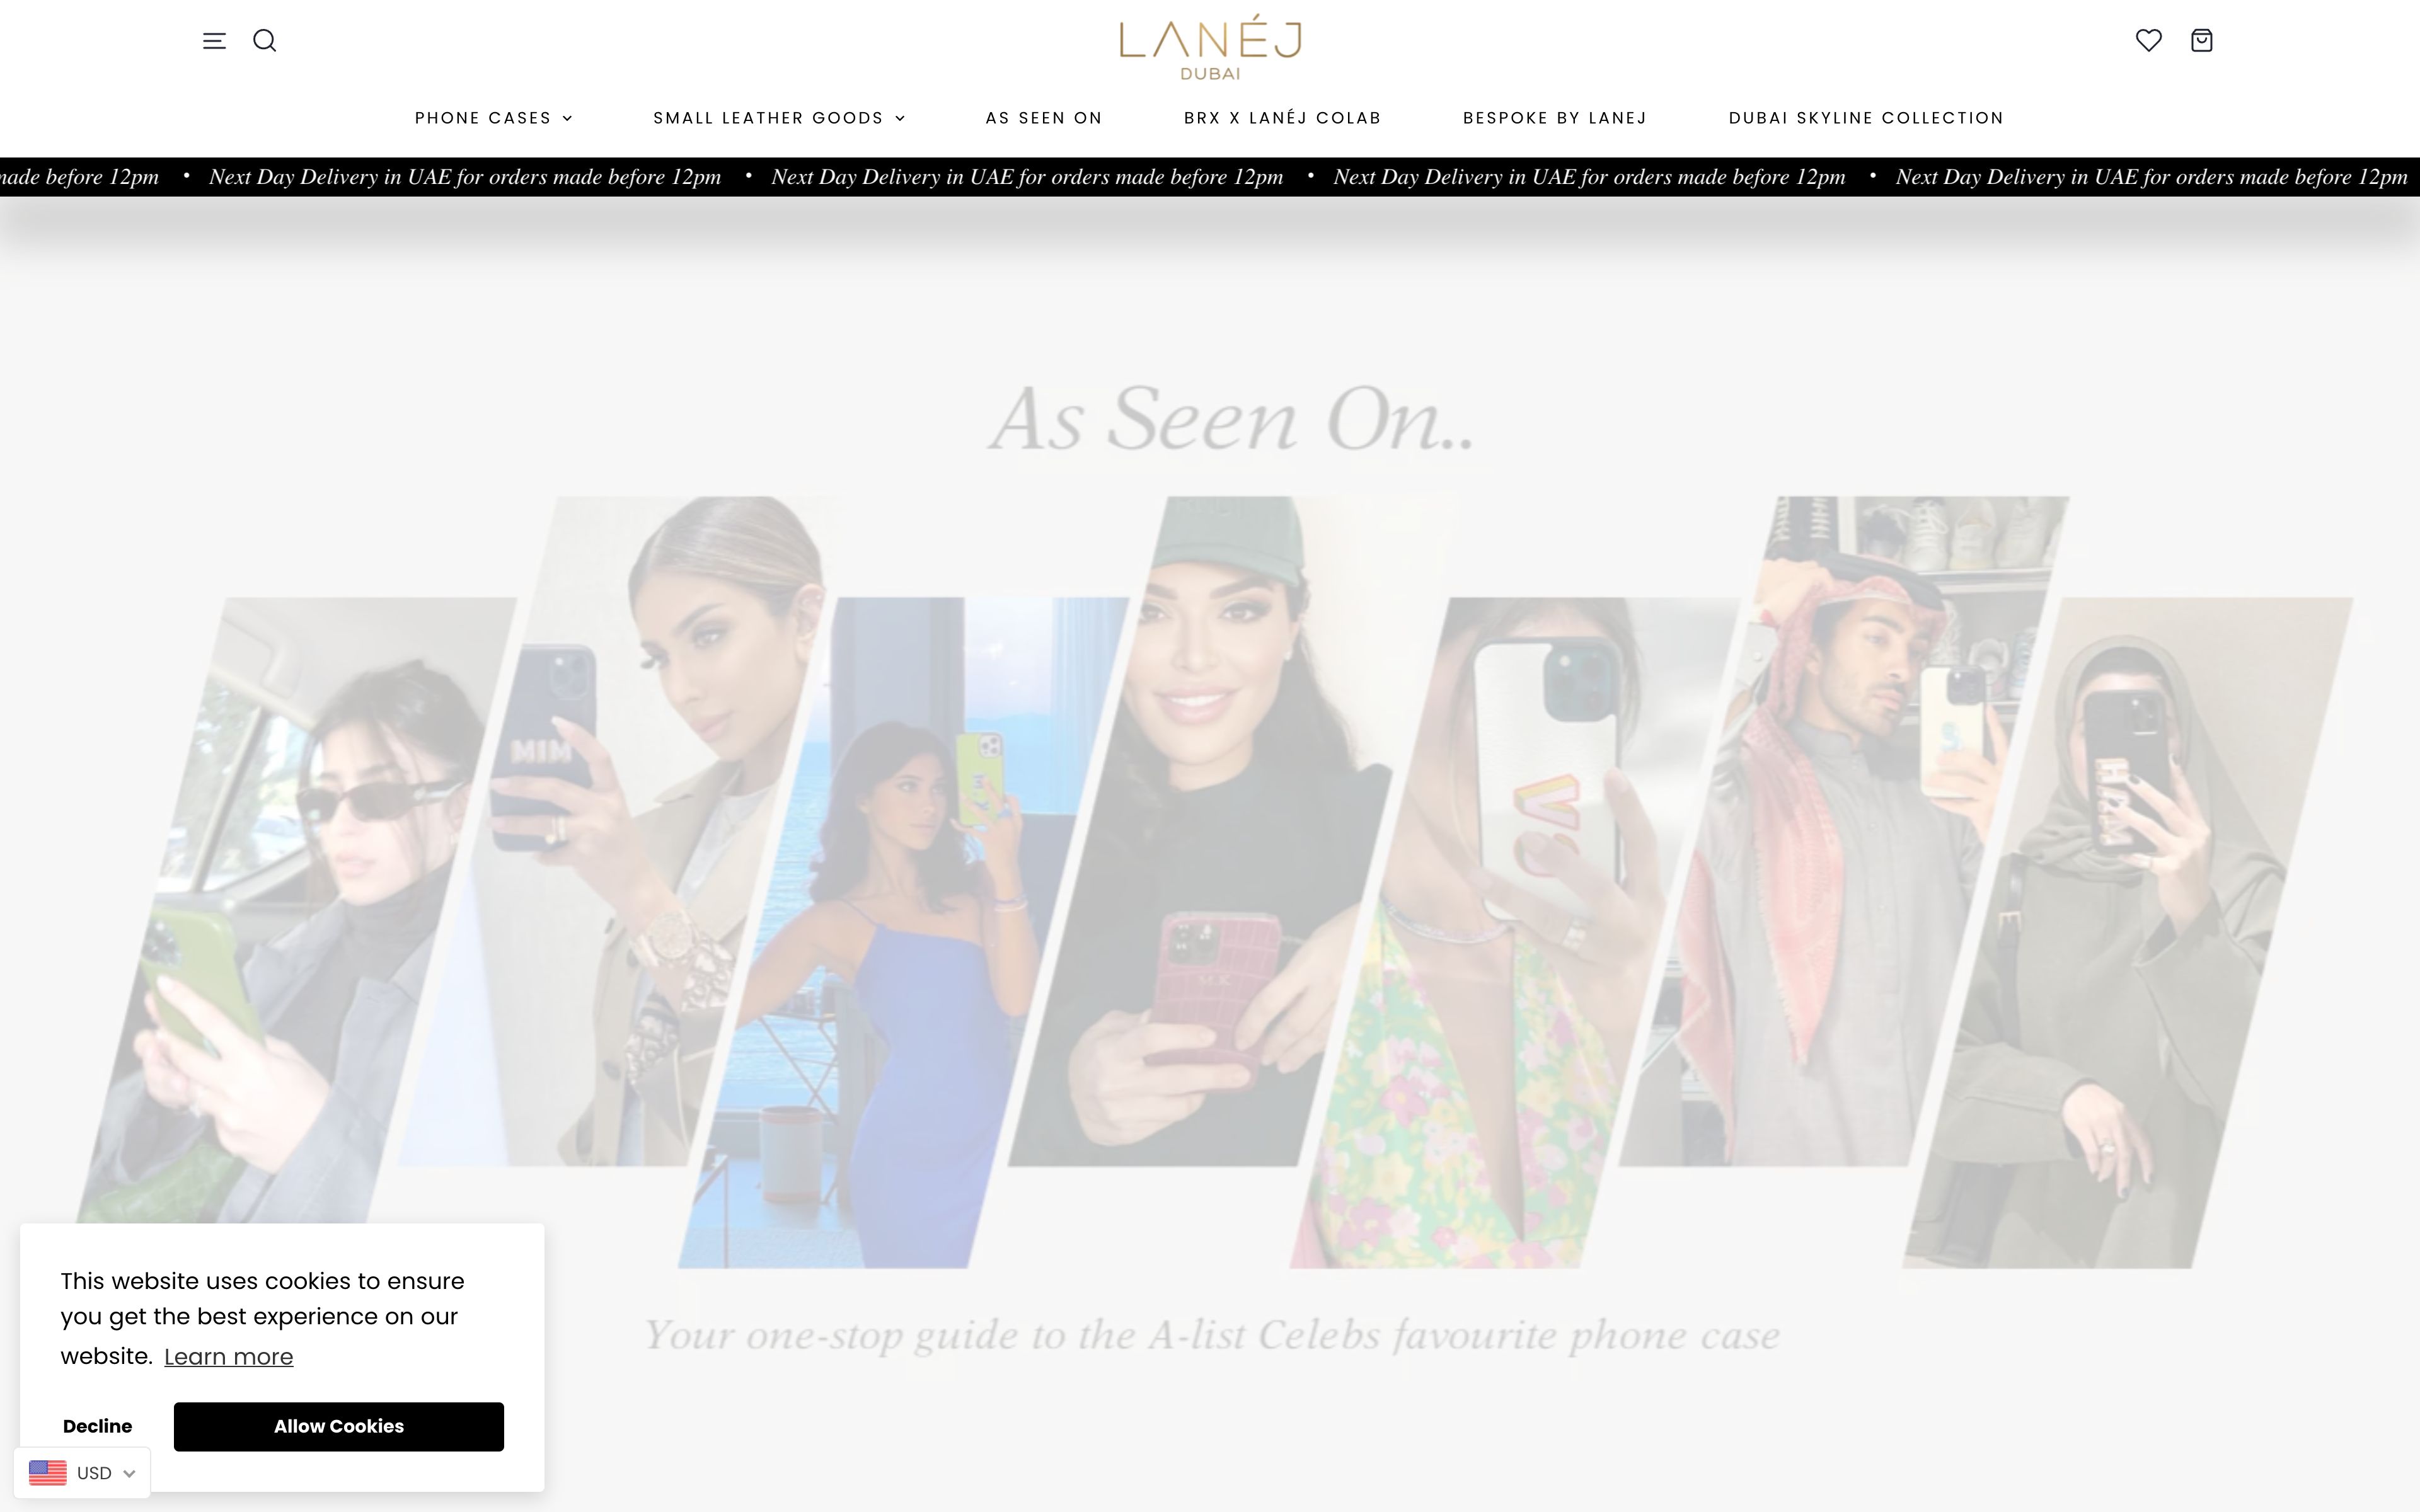The height and width of the screenshot is (1512, 2420).
Task: Open the USD currency selector dropdown
Action: click(x=82, y=1473)
